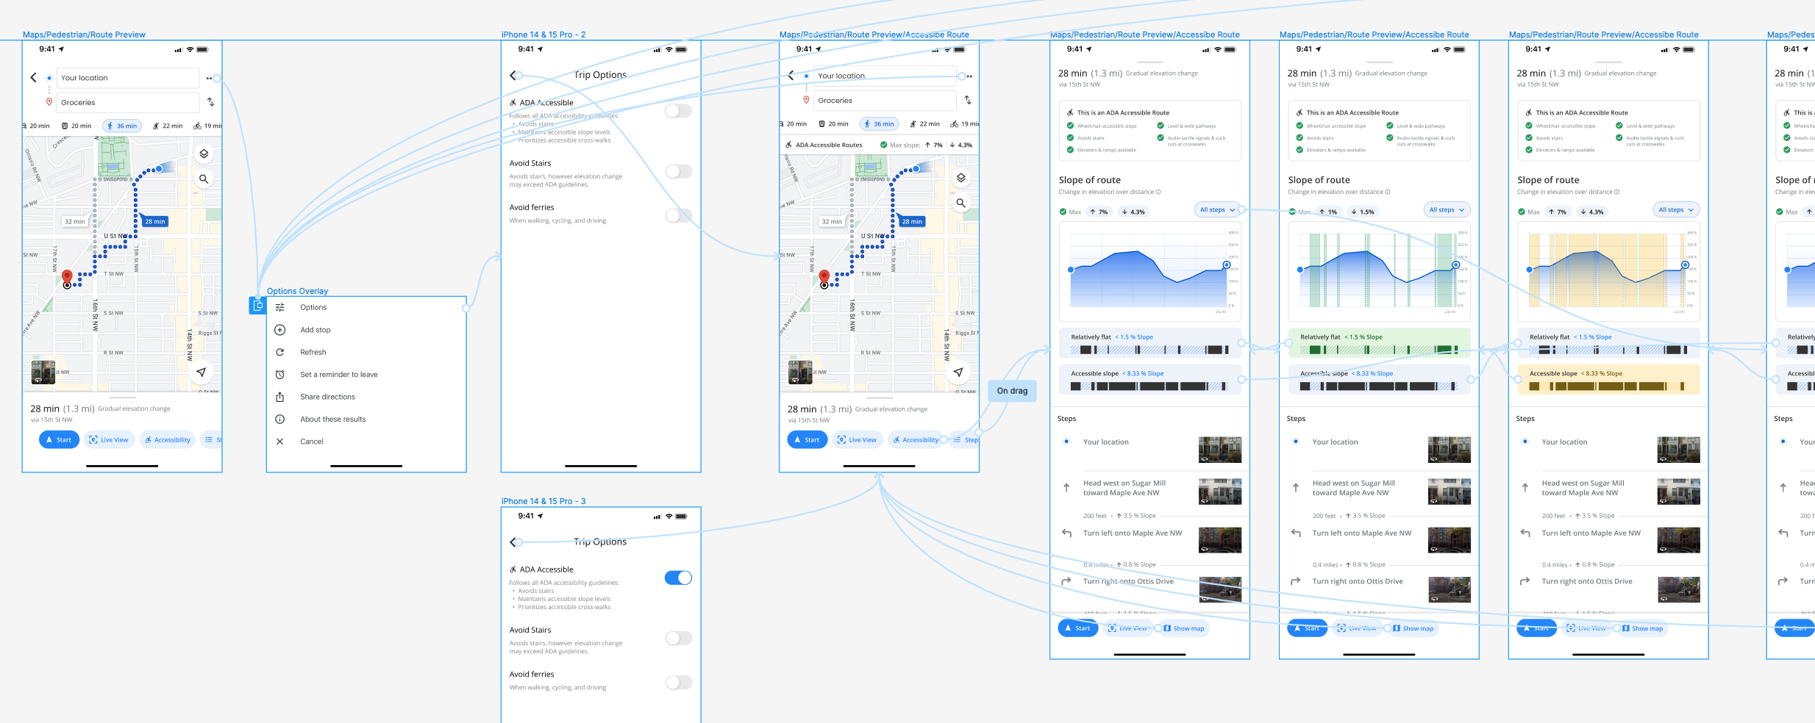Click Share directions icon in Options Overlay
Image resolution: width=1815 pixels, height=723 pixels.
[x=279, y=397]
